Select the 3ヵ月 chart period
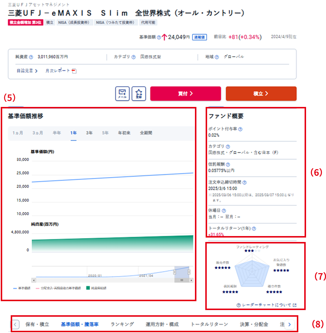Viewport: 326px width, 333px height. click(38, 133)
